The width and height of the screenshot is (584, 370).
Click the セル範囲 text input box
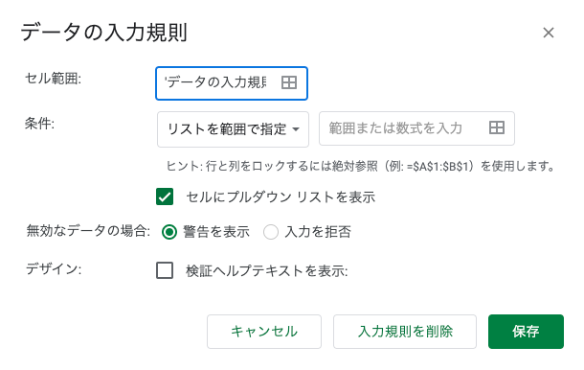pos(232,83)
